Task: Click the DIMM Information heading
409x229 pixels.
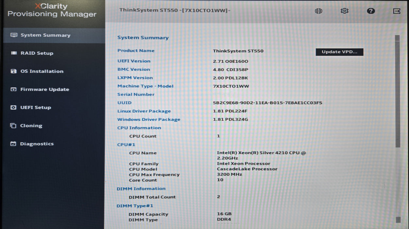Action: (141, 189)
